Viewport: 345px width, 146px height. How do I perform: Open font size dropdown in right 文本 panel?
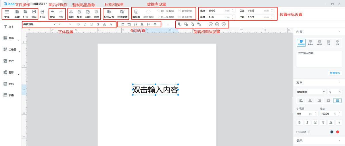point(335,92)
